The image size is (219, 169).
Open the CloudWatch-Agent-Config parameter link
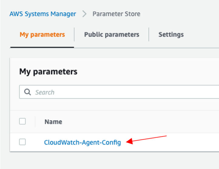click(83, 143)
